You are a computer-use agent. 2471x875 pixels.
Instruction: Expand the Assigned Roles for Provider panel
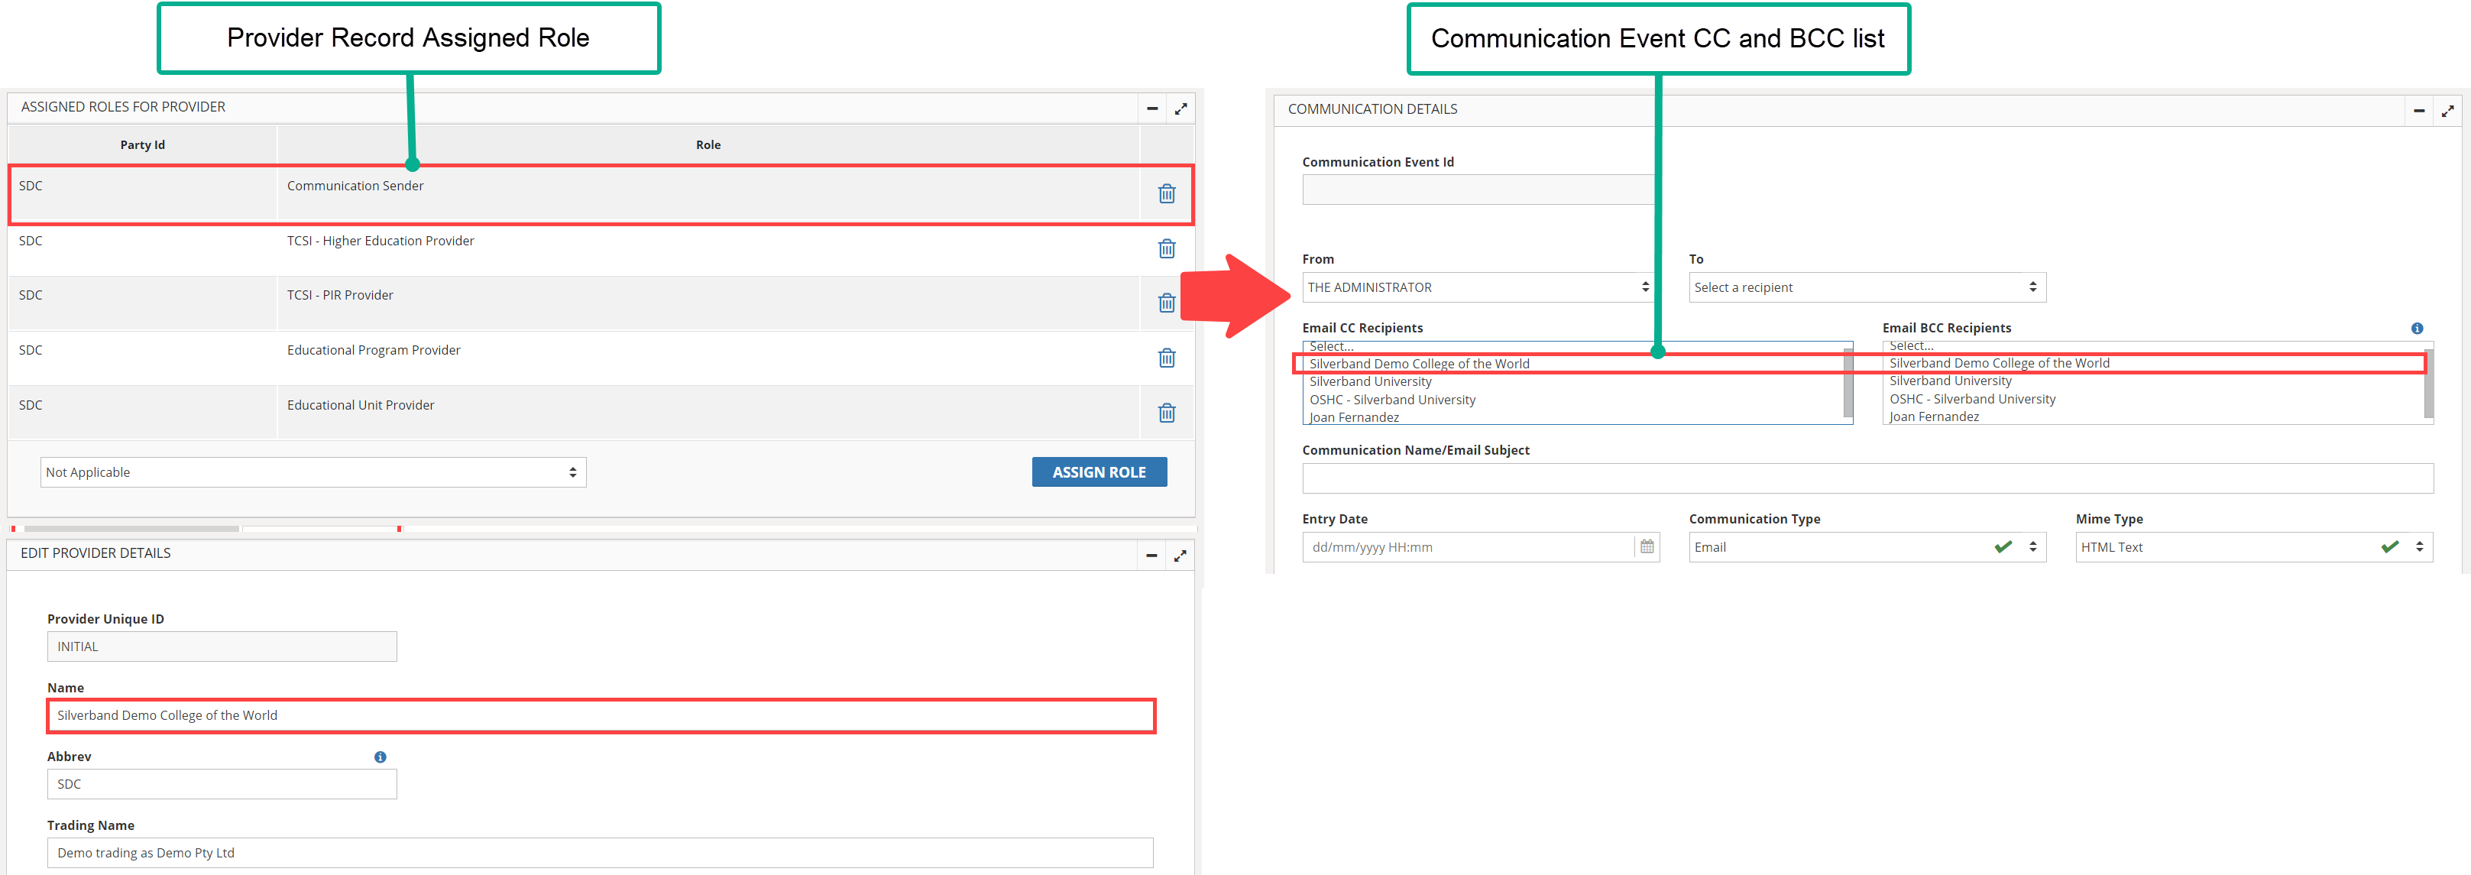(1180, 109)
